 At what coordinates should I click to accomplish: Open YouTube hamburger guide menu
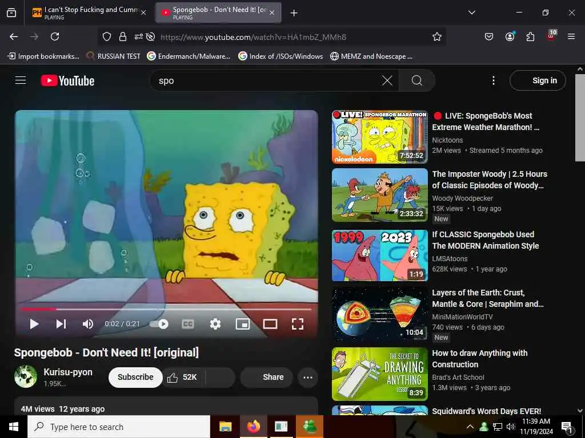pyautogui.click(x=21, y=80)
